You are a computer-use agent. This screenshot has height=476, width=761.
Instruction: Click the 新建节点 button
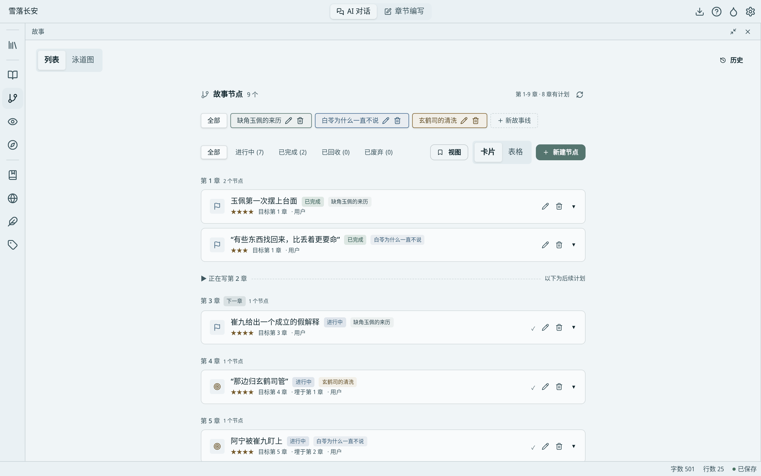(x=560, y=152)
